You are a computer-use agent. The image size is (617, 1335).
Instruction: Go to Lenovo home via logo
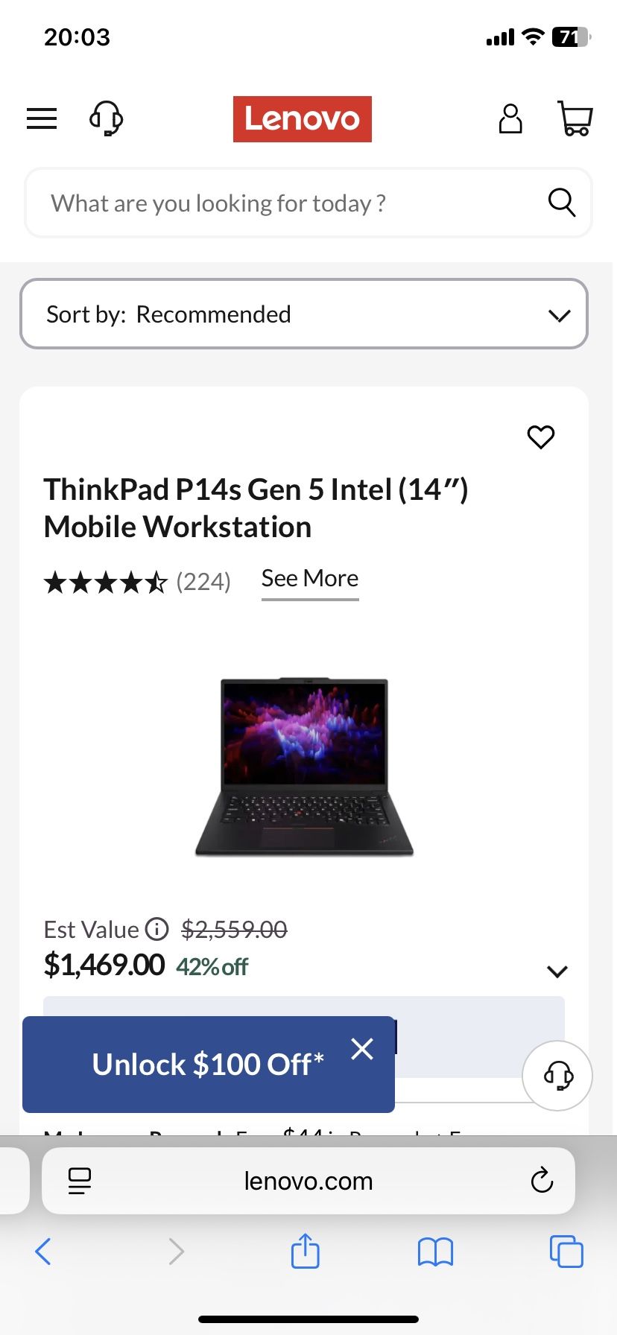click(x=302, y=118)
